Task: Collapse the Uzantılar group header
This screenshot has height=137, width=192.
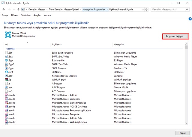Action: (x=11, y=49)
